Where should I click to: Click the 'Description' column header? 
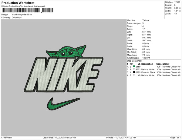(147, 64)
